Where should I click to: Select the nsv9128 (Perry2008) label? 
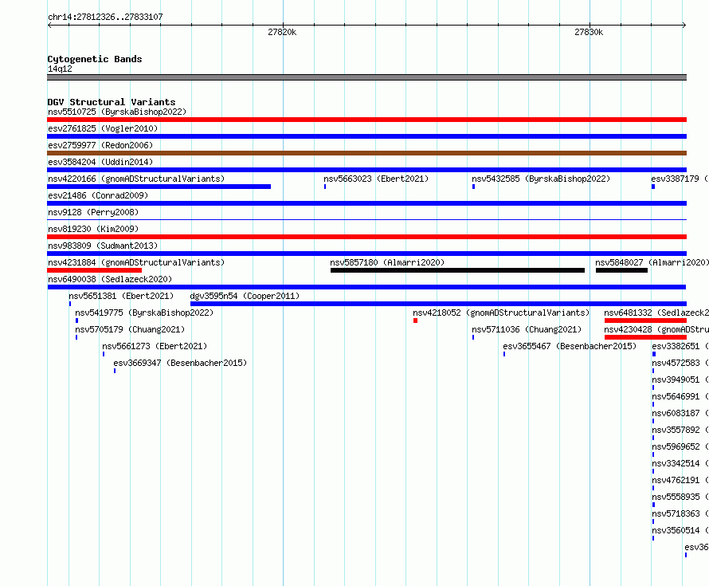[93, 212]
